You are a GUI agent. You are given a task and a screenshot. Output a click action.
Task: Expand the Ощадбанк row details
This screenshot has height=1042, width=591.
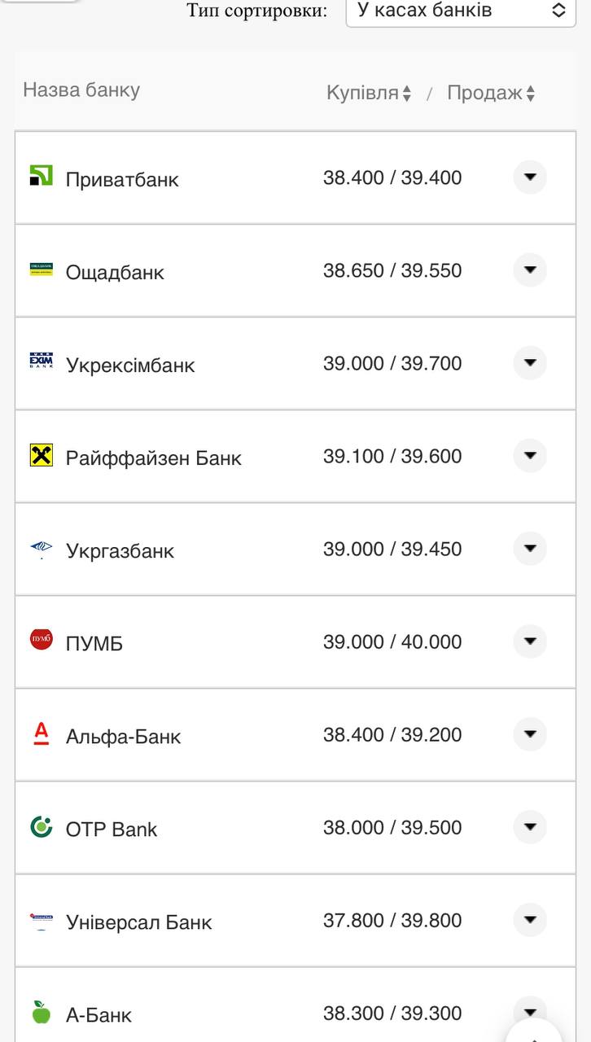pos(530,269)
